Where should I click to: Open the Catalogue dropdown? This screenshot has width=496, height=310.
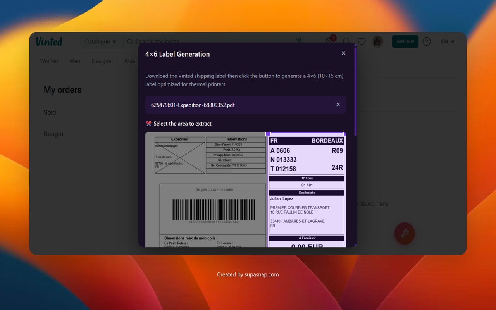tap(101, 41)
